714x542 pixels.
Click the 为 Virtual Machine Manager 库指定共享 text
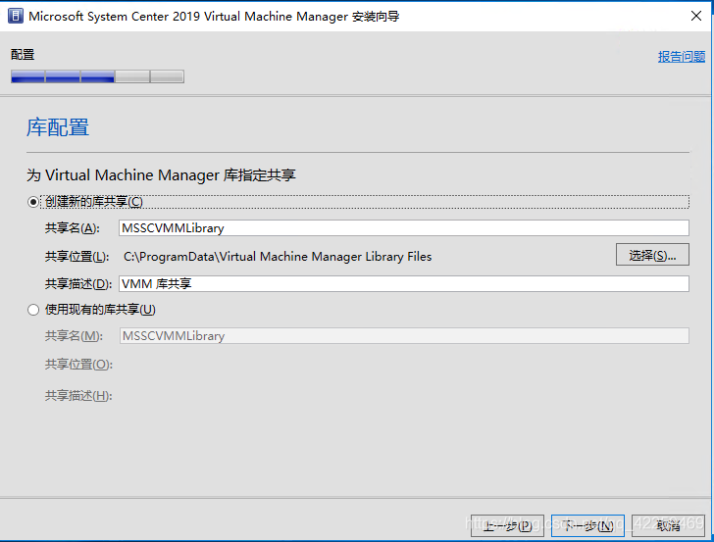pyautogui.click(x=161, y=175)
